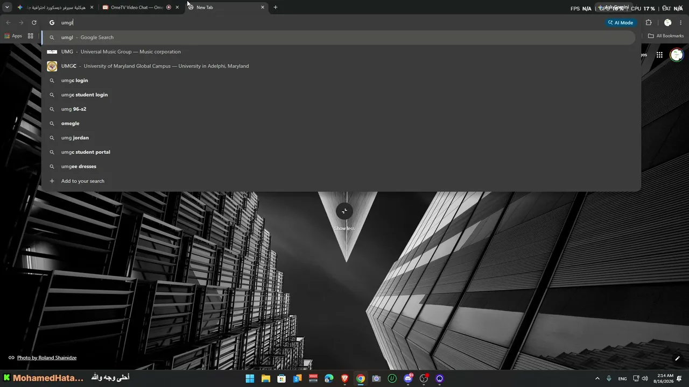Click the Chrome taskbar icon
This screenshot has width=689, height=387.
pos(361,378)
